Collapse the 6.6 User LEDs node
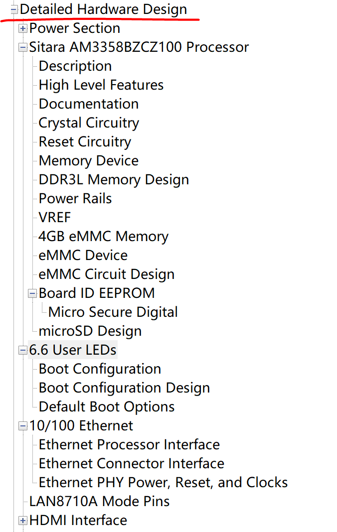The image size is (337, 532). point(22,350)
